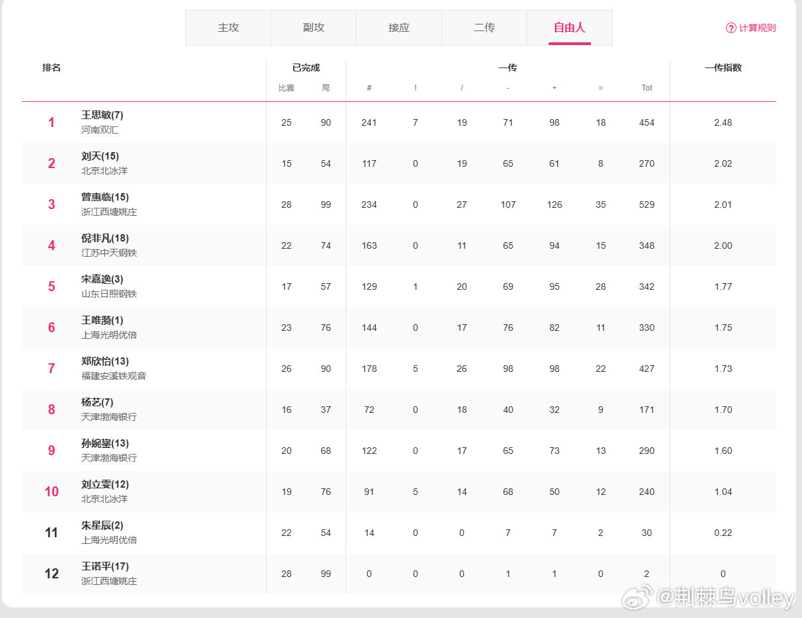Screen dimensions: 802x618
Task: Open player 杨艺(7)
Action: pyautogui.click(x=97, y=402)
